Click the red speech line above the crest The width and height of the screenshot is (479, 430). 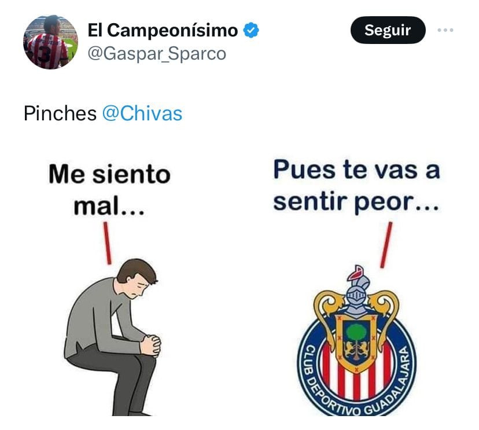[x=386, y=245]
